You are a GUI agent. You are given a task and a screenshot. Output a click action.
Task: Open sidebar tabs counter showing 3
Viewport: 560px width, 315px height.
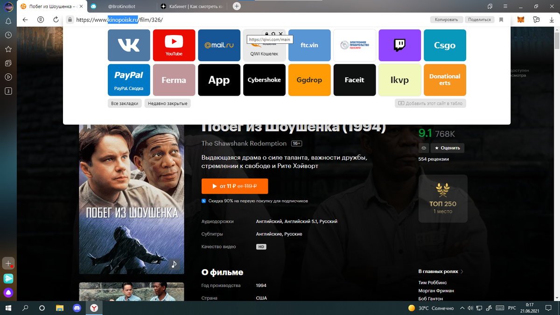tap(8, 91)
